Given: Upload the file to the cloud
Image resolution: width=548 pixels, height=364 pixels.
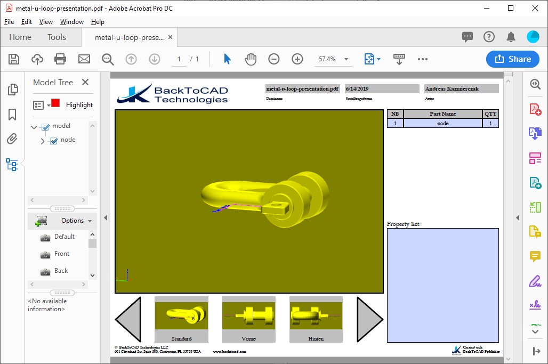Looking at the screenshot, I should 37,59.
